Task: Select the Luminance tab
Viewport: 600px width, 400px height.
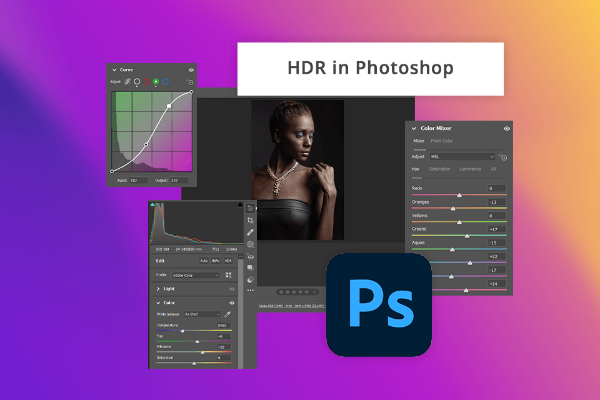Action: point(470,169)
